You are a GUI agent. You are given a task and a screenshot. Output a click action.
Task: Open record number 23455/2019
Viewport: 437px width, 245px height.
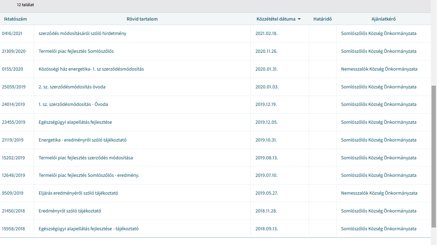(x=13, y=122)
